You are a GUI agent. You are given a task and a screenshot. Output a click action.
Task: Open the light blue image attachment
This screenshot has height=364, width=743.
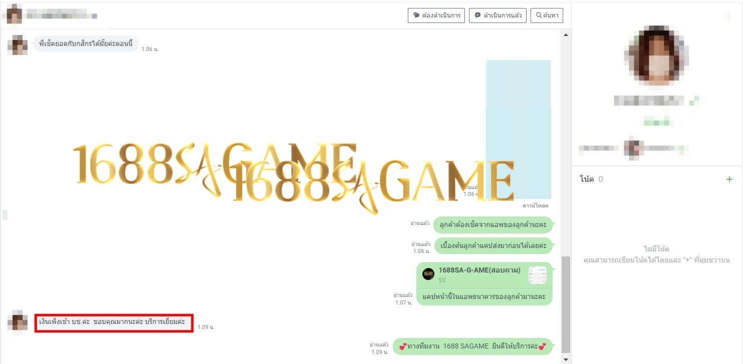tap(519, 125)
